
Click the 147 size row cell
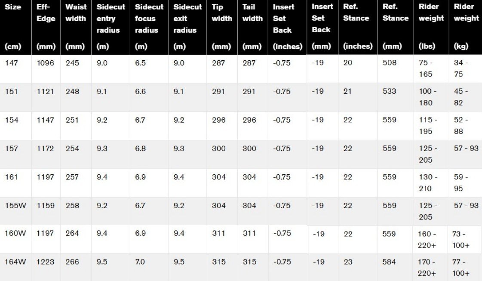(x=12, y=63)
